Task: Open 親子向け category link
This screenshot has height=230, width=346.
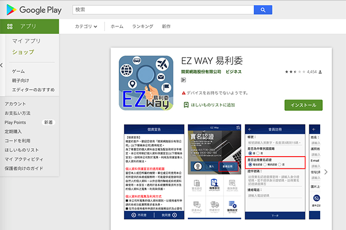Action: tap(20, 81)
